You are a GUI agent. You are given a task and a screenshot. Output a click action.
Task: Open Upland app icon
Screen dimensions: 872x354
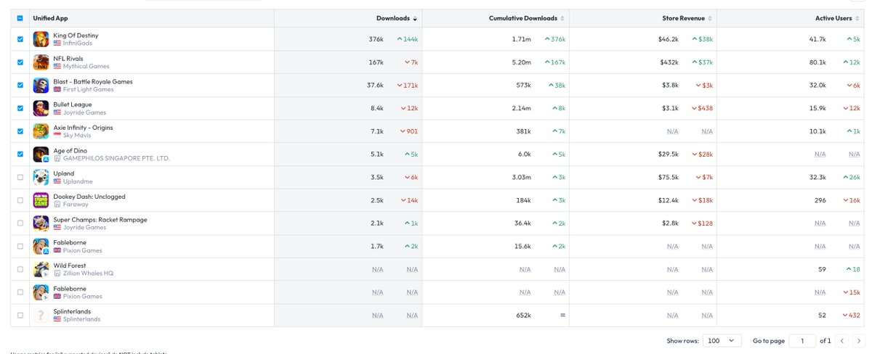click(x=41, y=178)
